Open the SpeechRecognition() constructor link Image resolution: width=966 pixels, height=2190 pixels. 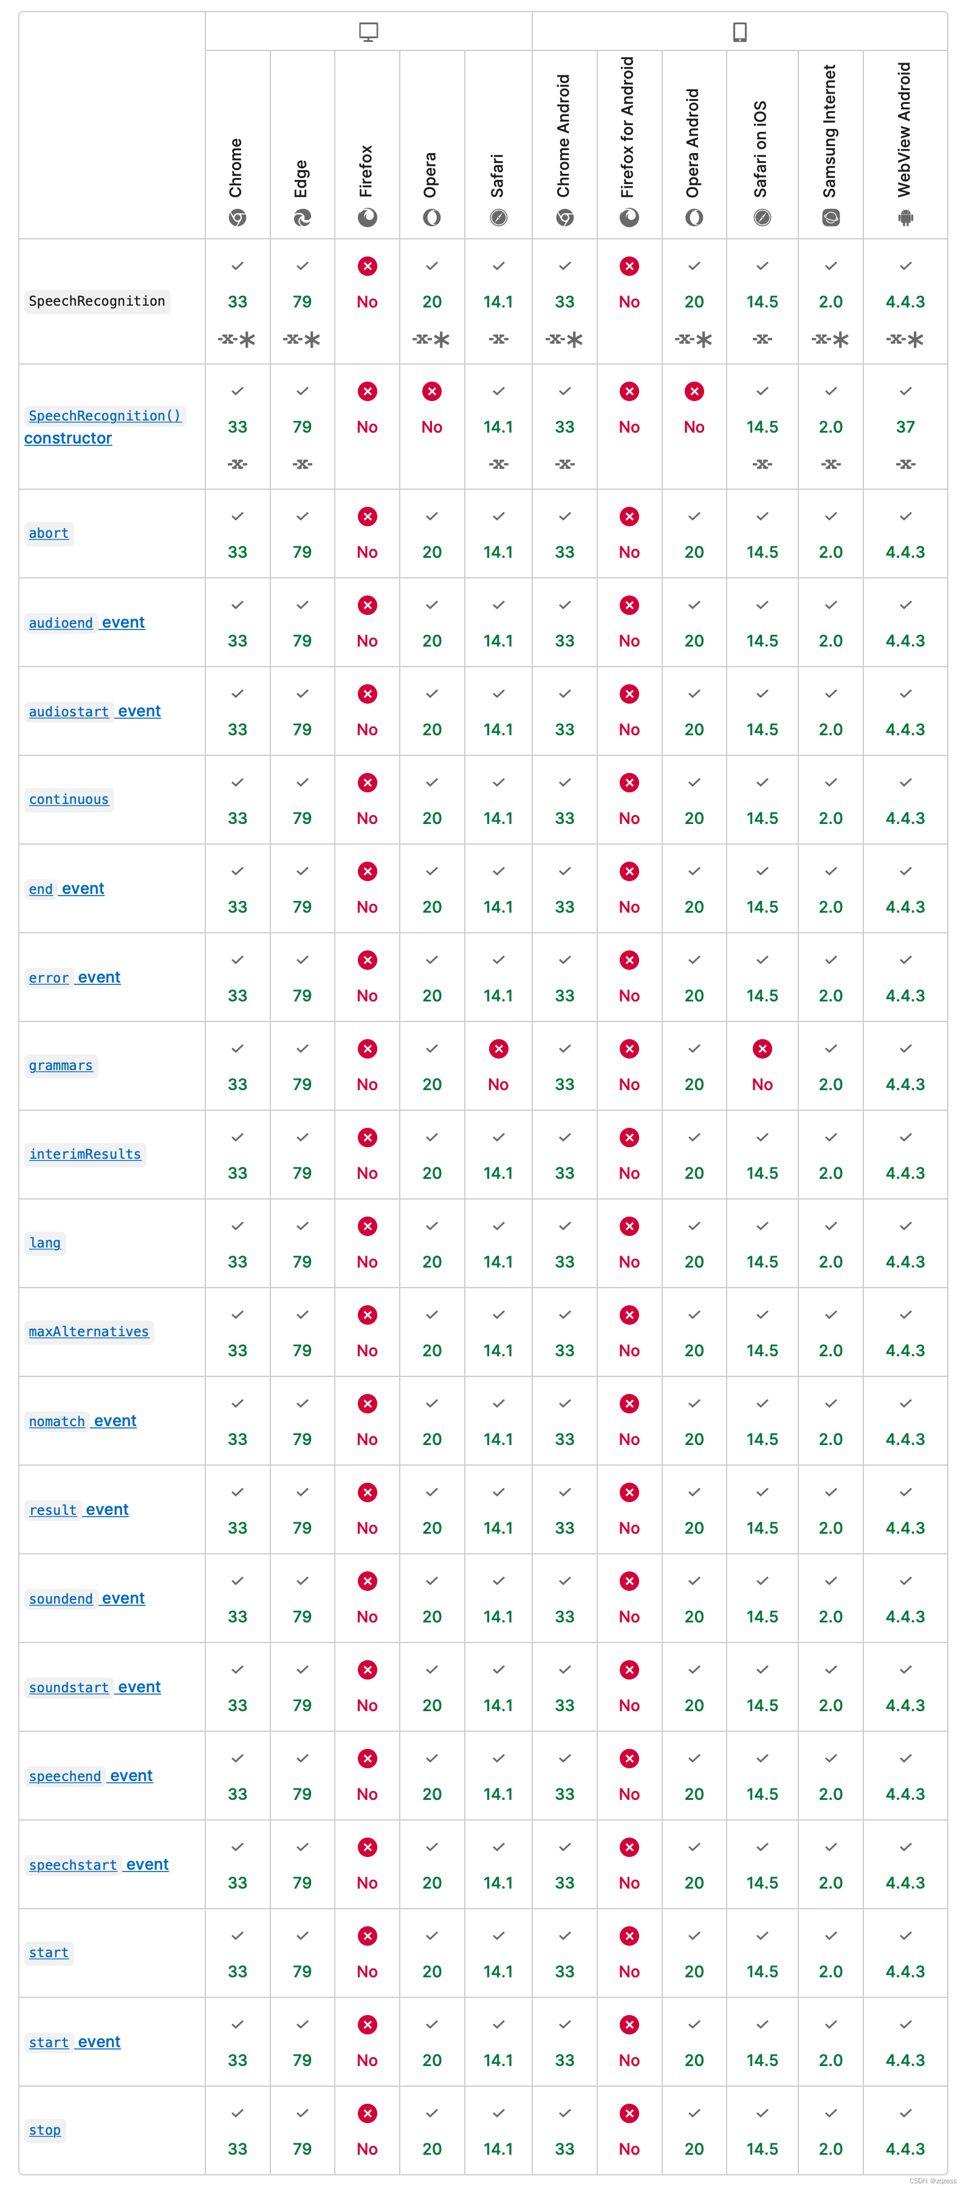(104, 427)
